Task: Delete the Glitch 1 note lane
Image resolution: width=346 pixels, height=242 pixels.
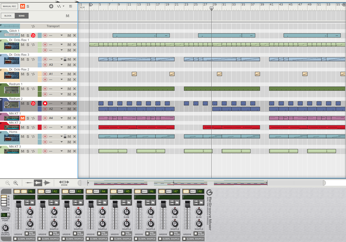Action: coord(74,35)
